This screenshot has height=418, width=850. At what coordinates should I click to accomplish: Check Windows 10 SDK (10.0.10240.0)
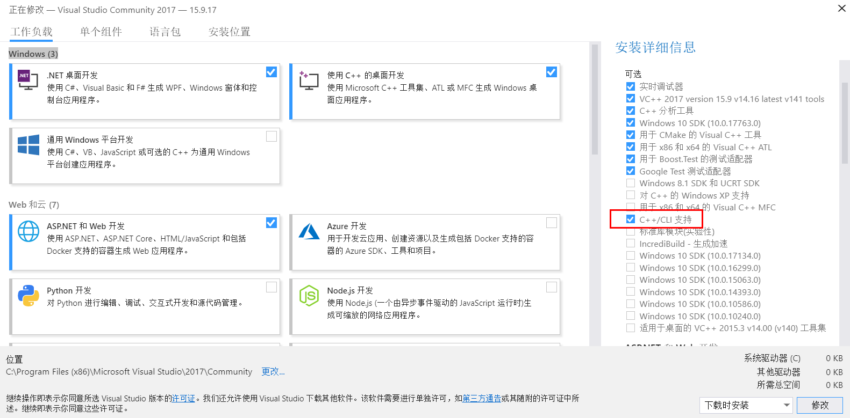tap(631, 316)
